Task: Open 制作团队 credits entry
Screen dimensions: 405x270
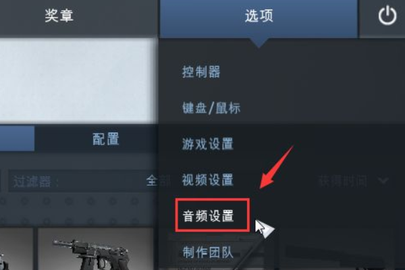Action: 208,252
